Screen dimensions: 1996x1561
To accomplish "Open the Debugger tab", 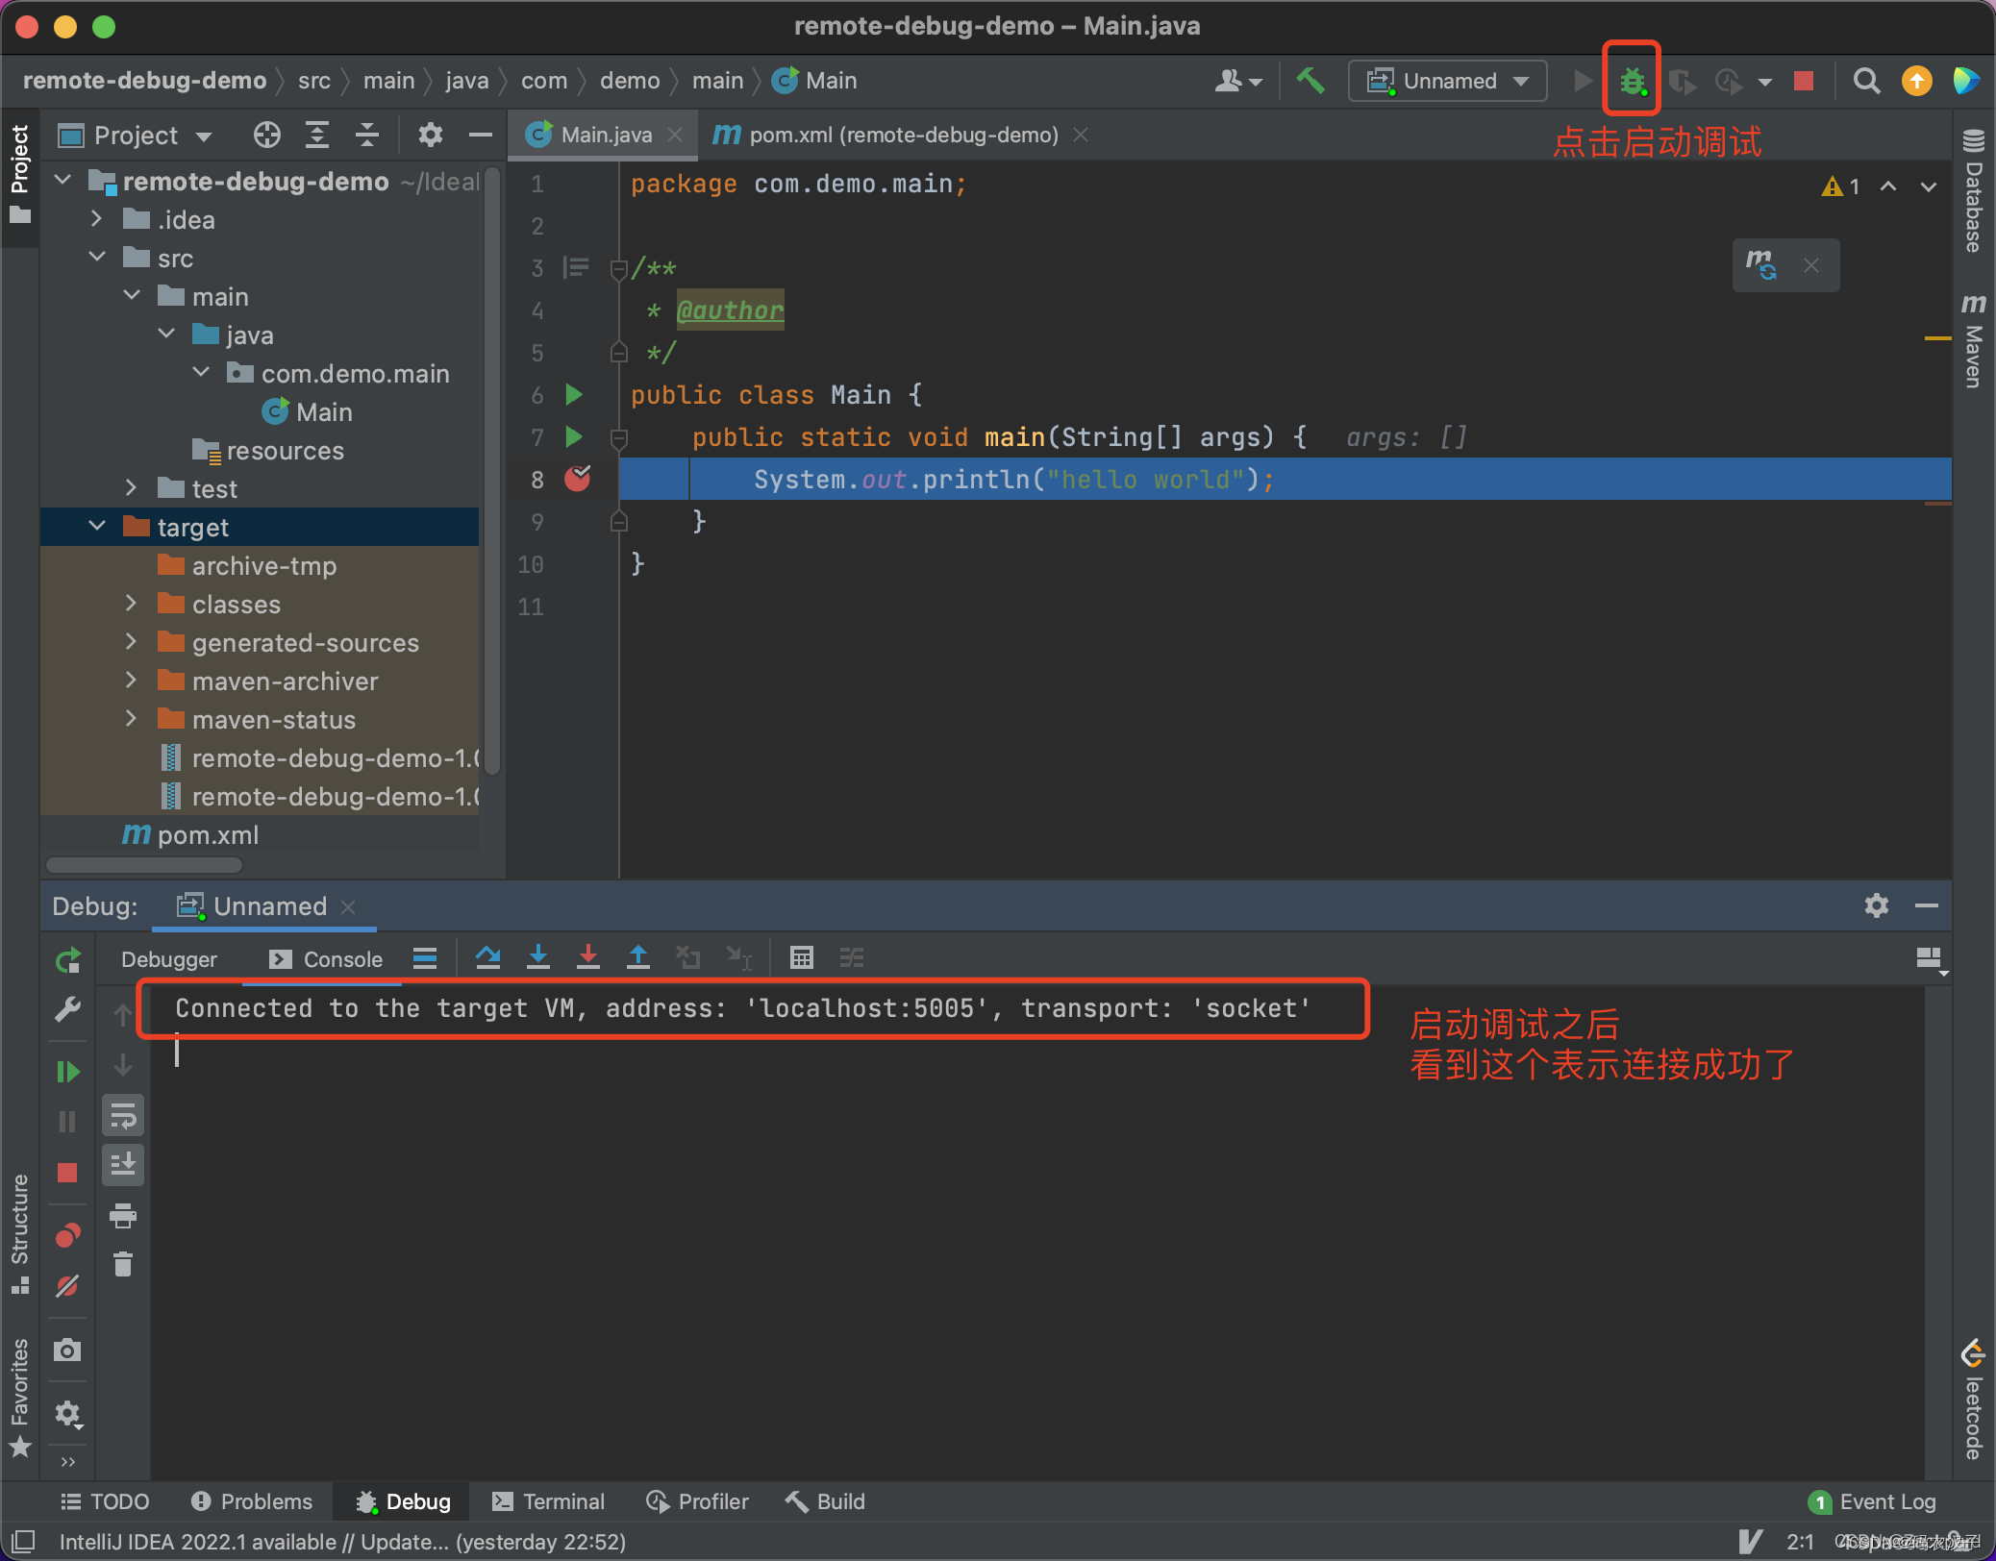I will click(169, 959).
